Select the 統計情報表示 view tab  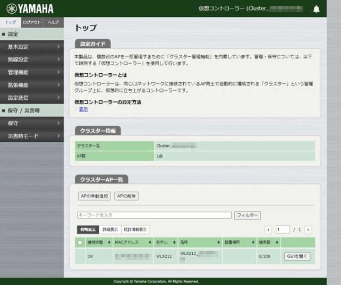(135, 229)
